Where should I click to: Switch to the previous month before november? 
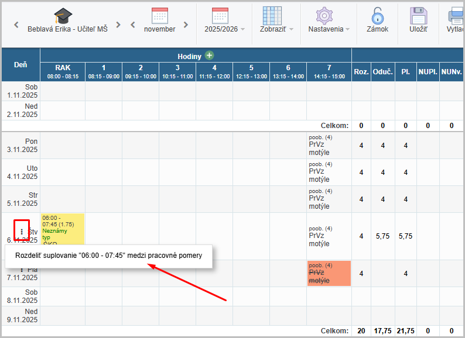click(134, 25)
